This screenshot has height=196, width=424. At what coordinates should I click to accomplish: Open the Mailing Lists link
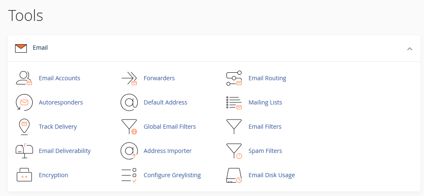(265, 102)
